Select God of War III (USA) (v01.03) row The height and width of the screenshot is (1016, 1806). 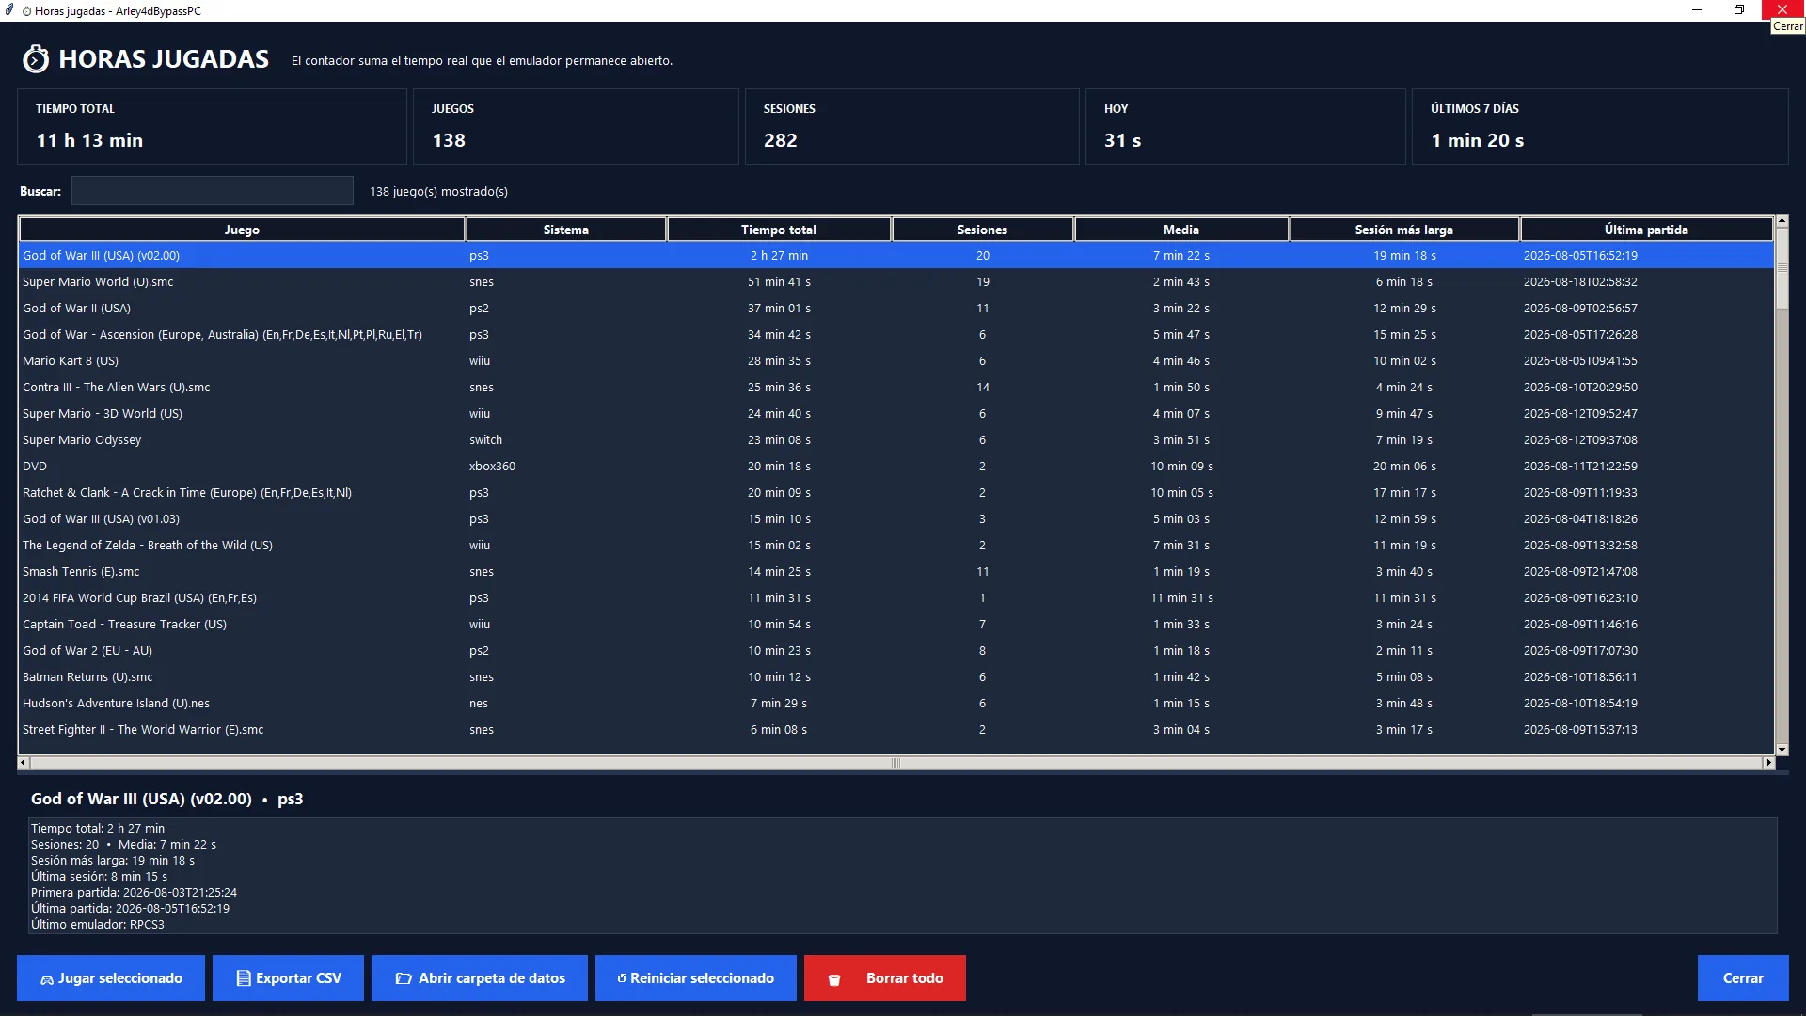(896, 518)
